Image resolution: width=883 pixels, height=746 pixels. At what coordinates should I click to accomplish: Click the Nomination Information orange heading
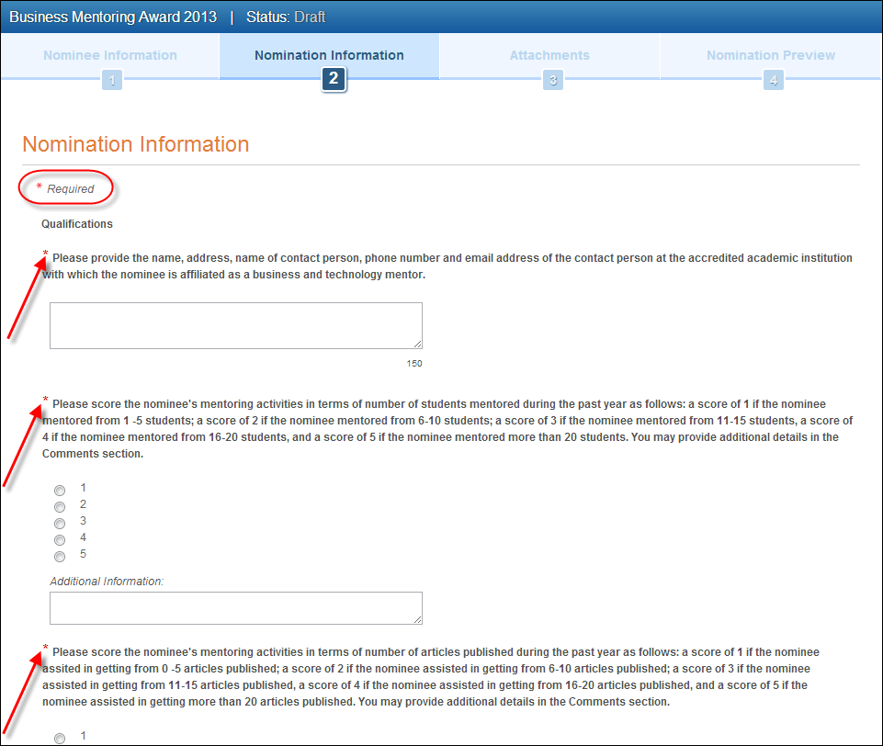pyautogui.click(x=136, y=144)
